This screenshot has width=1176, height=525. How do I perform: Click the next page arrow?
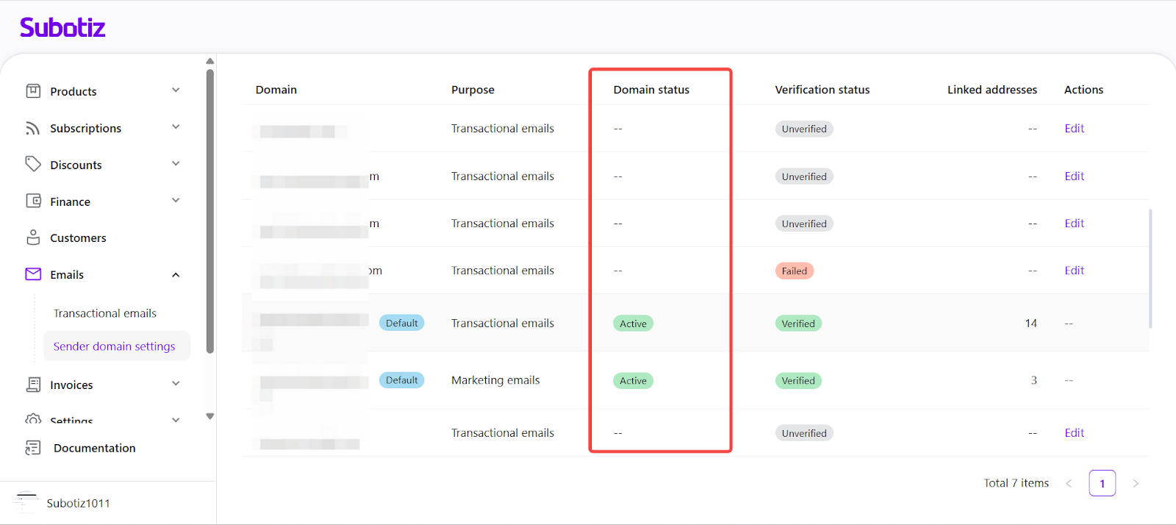1136,483
